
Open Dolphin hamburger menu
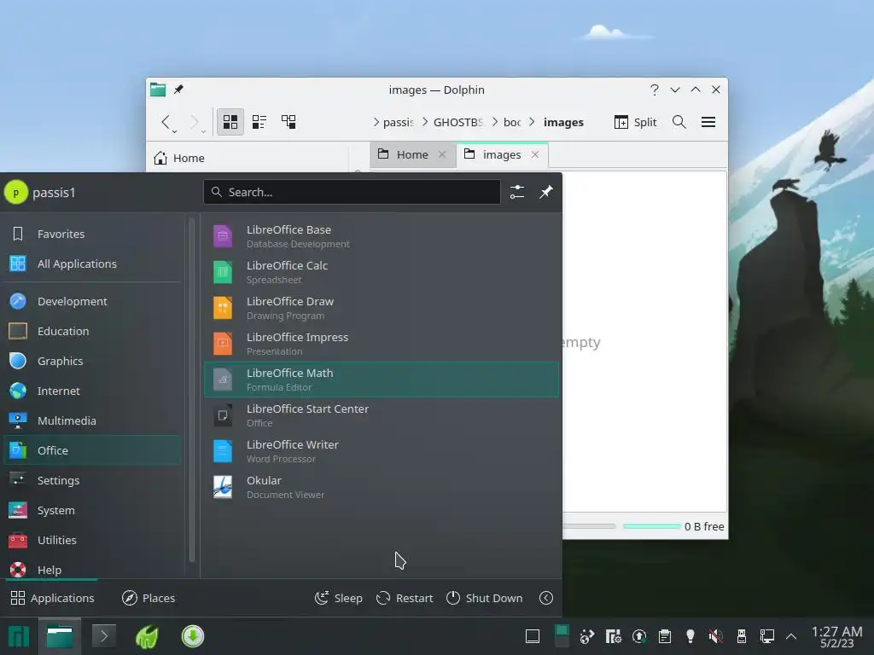click(708, 122)
